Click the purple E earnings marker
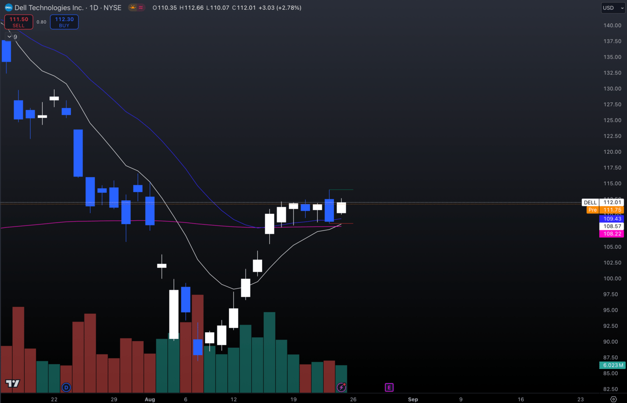This screenshot has height=403, width=627. click(x=389, y=387)
